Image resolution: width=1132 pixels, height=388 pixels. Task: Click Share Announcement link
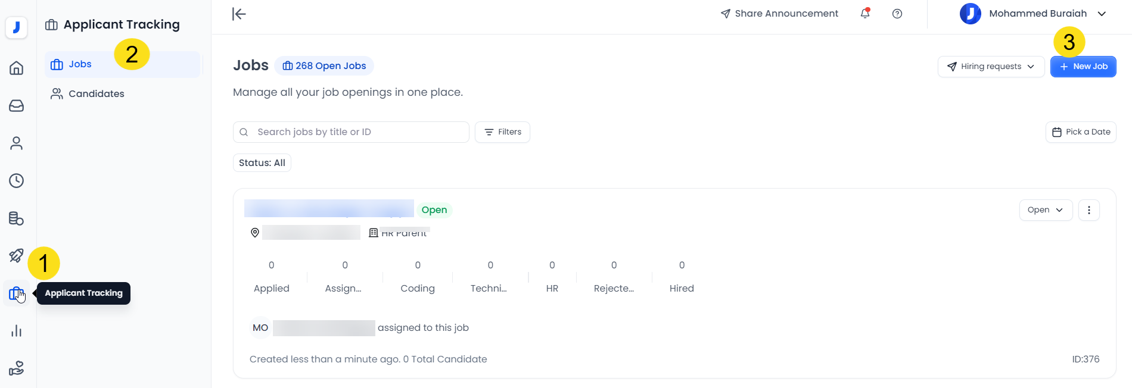(x=779, y=14)
